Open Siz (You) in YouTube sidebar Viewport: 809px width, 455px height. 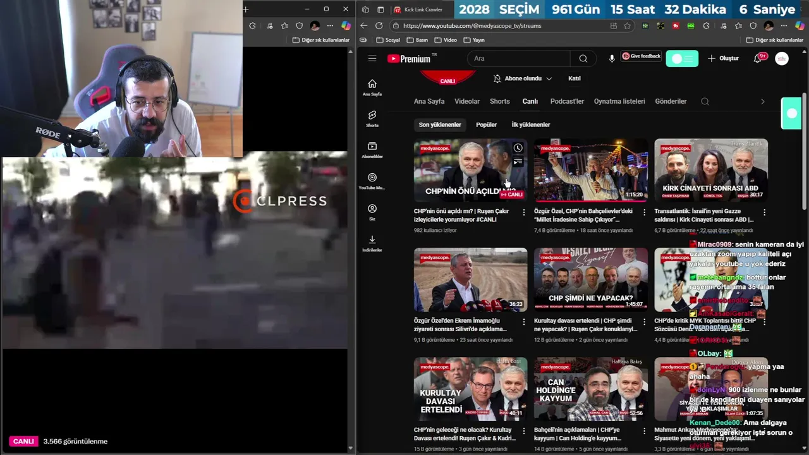[372, 212]
